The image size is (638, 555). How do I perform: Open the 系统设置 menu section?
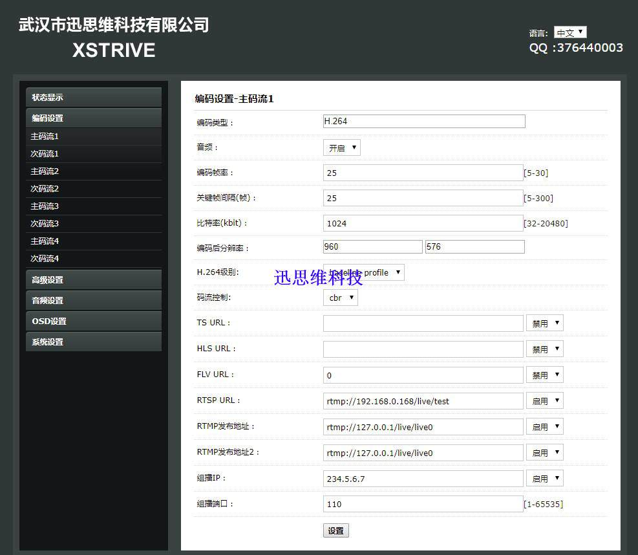[94, 342]
